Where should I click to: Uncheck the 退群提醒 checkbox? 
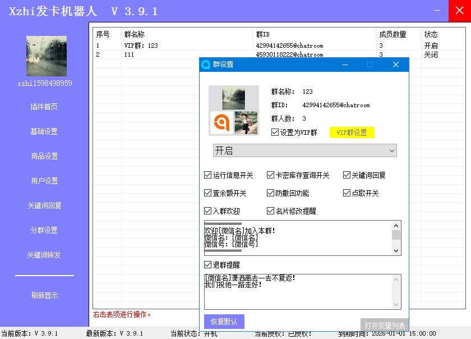click(209, 265)
